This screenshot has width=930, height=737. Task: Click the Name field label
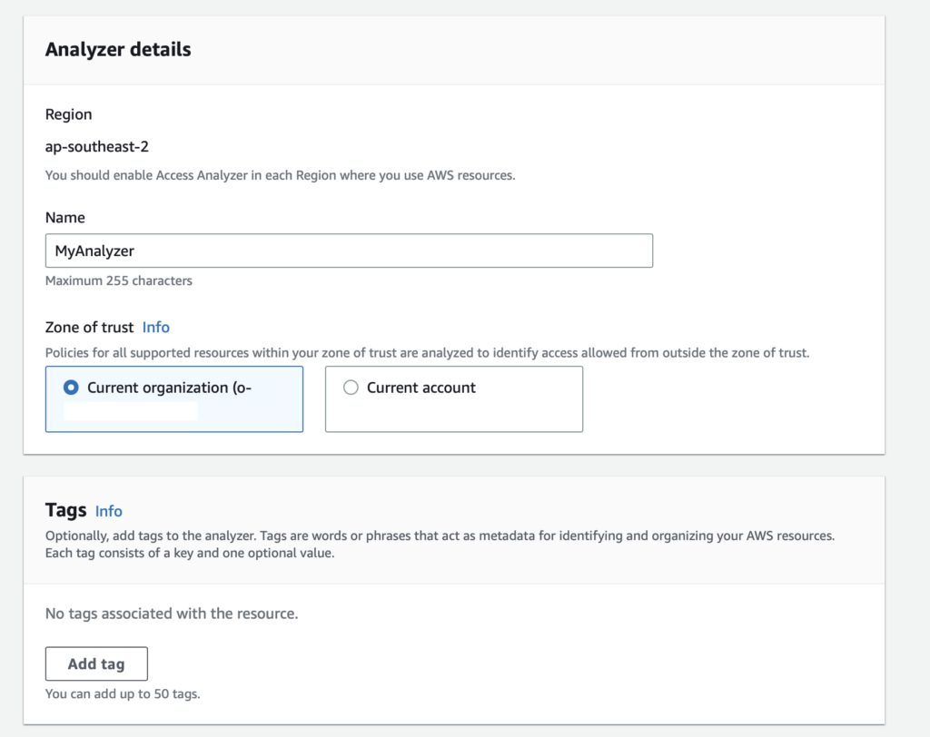click(x=64, y=218)
